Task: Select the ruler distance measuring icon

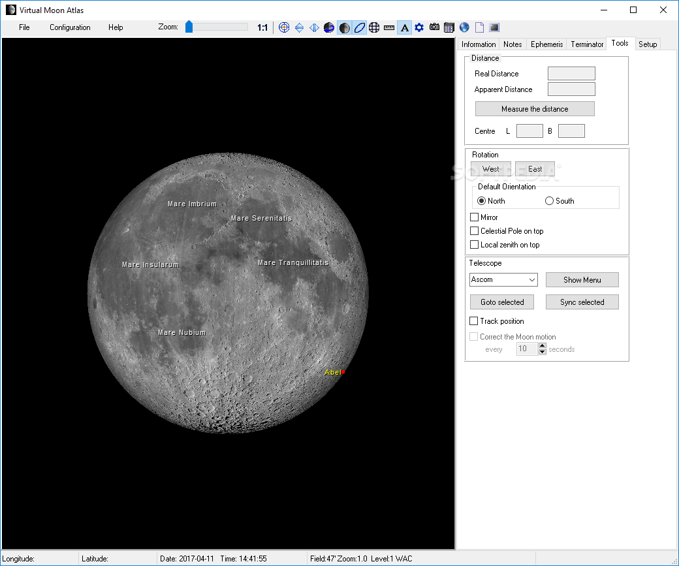Action: tap(389, 27)
